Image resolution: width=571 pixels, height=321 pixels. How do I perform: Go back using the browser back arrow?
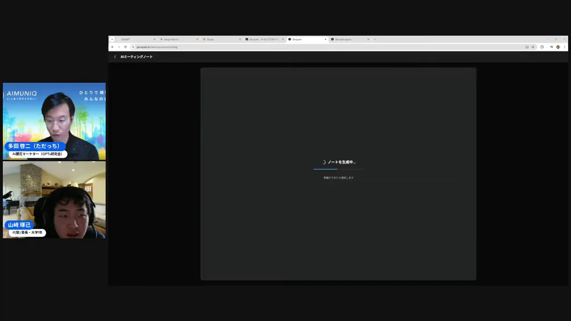click(112, 47)
